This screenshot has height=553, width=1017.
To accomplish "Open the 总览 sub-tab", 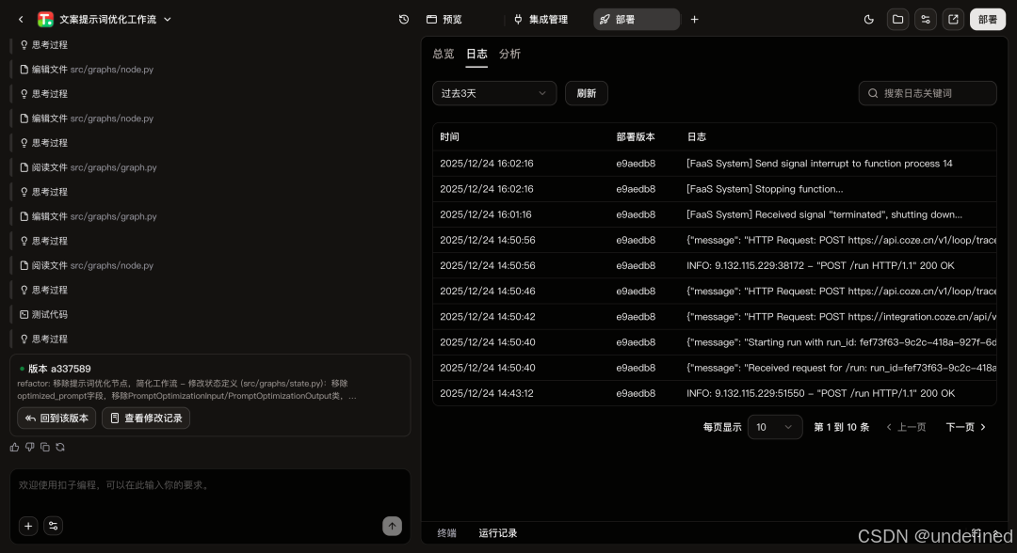I will [x=444, y=54].
